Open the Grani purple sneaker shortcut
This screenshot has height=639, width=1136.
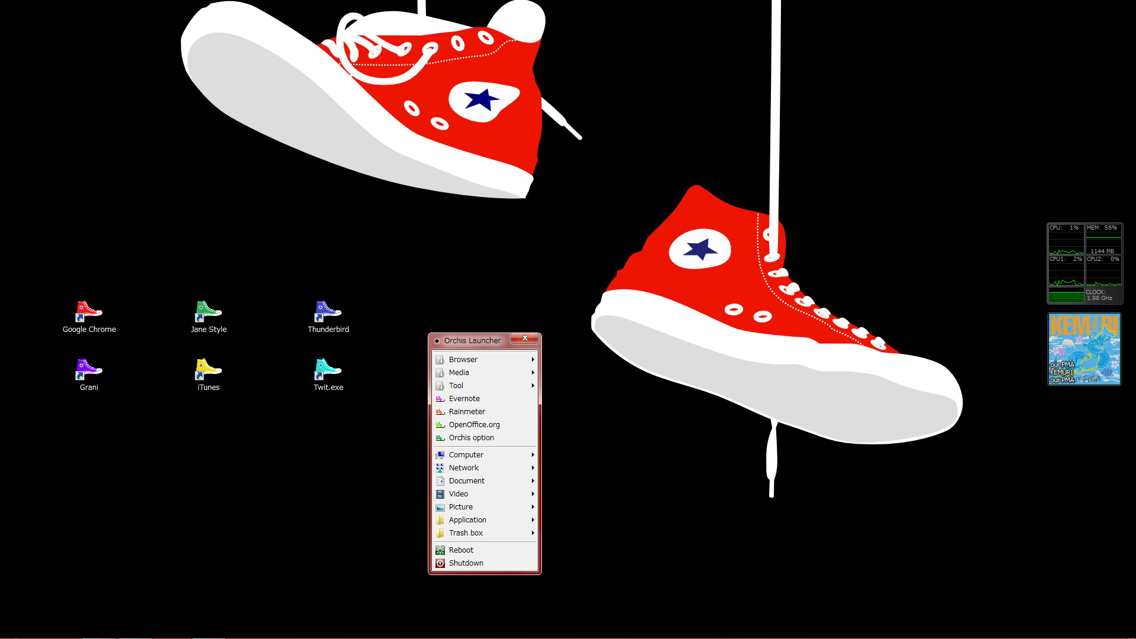[89, 369]
